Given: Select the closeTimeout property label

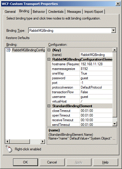Looking at the screenshot, I should [x=65, y=111].
